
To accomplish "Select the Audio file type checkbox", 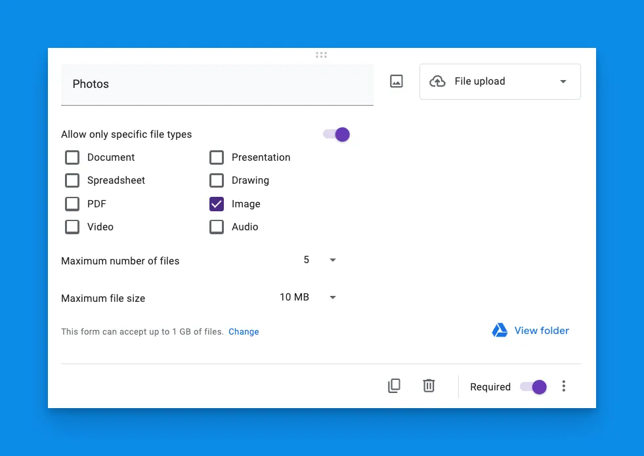I will tap(217, 227).
